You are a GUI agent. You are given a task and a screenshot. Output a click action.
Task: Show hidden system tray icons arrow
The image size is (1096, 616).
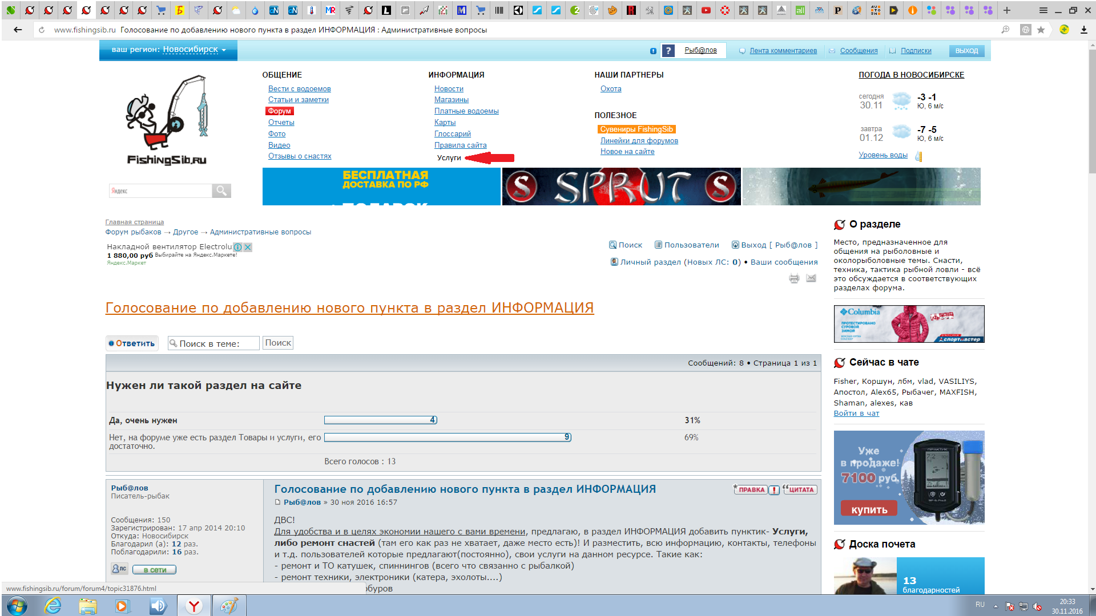coord(996,606)
